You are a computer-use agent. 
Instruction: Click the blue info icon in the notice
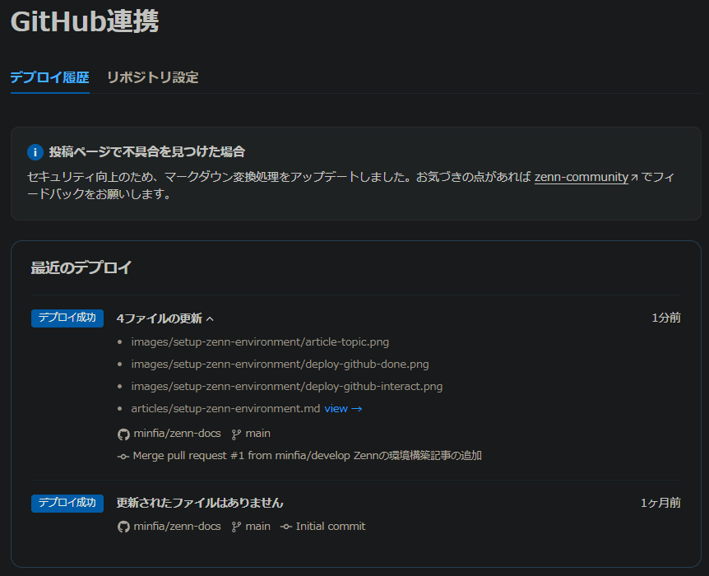coord(35,152)
